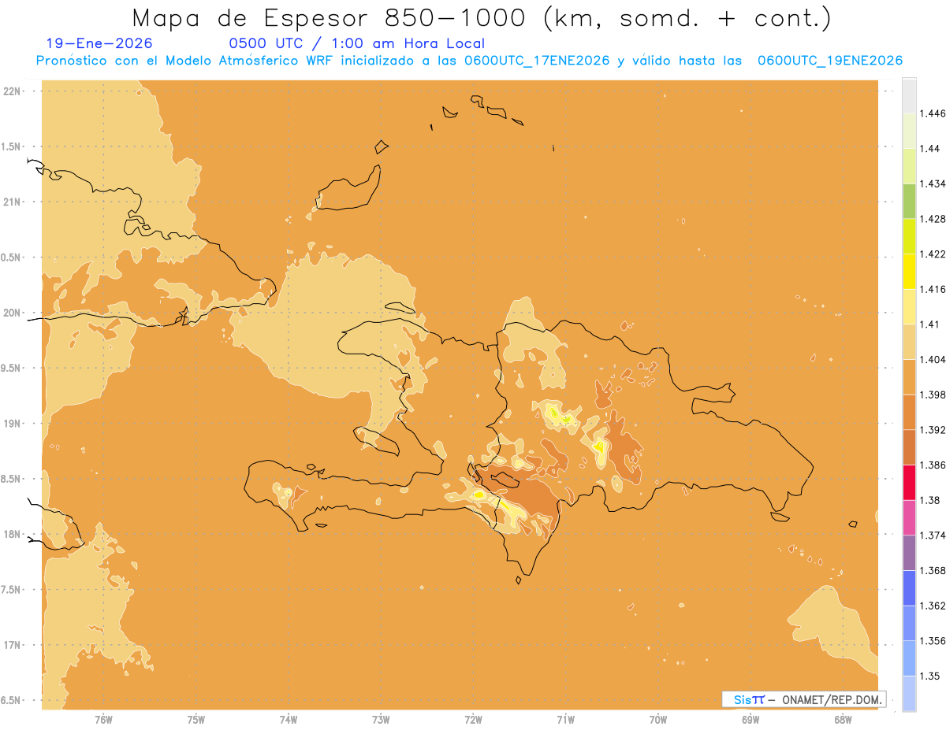
Task: Select the colorbar value 1.362
Action: click(932, 606)
